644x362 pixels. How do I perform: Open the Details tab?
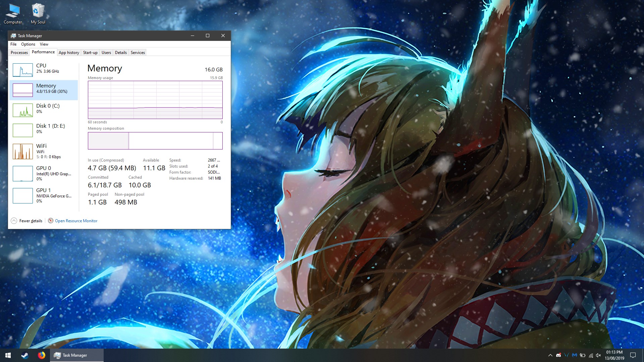pos(121,53)
